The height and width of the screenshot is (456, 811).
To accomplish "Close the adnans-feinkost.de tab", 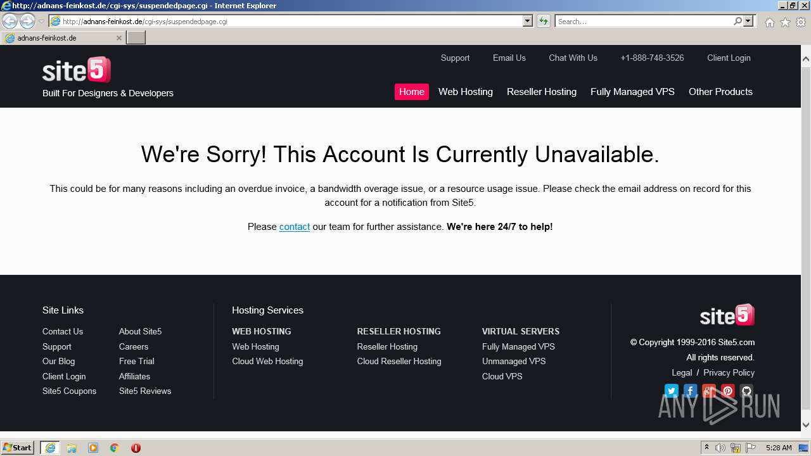I will coord(118,38).
